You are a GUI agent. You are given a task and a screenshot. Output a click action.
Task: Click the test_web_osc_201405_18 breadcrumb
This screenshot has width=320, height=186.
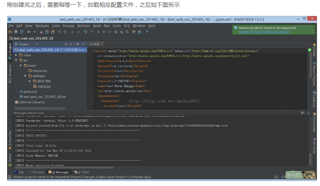click(32, 38)
